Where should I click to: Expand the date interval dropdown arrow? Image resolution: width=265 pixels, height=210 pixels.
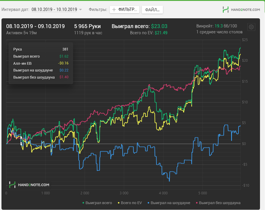click(x=80, y=9)
